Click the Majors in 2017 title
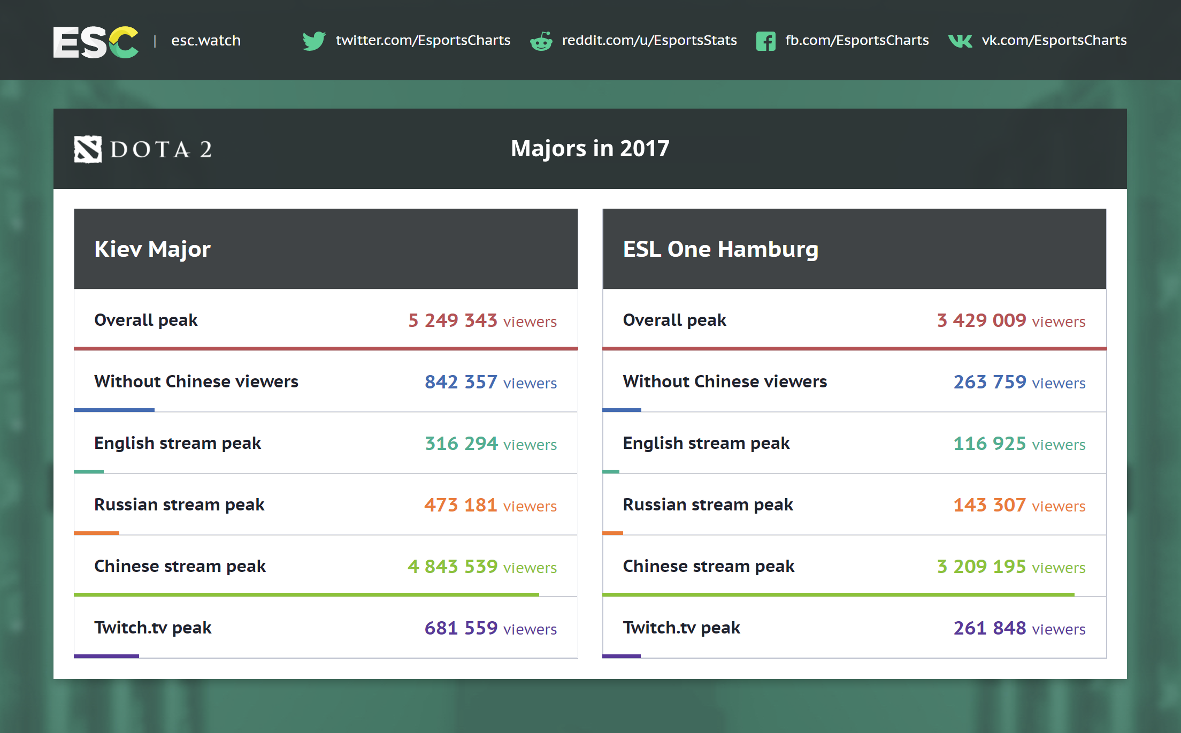 pos(590,149)
